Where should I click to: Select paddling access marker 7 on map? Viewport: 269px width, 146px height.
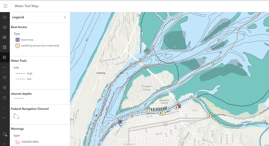(x=149, y=111)
